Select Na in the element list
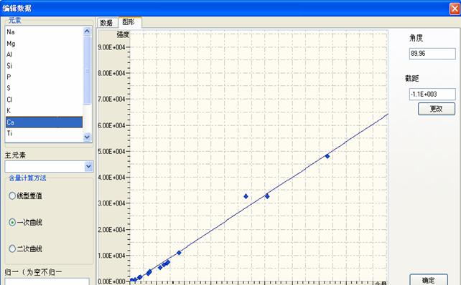The height and width of the screenshot is (285, 461). pos(44,32)
